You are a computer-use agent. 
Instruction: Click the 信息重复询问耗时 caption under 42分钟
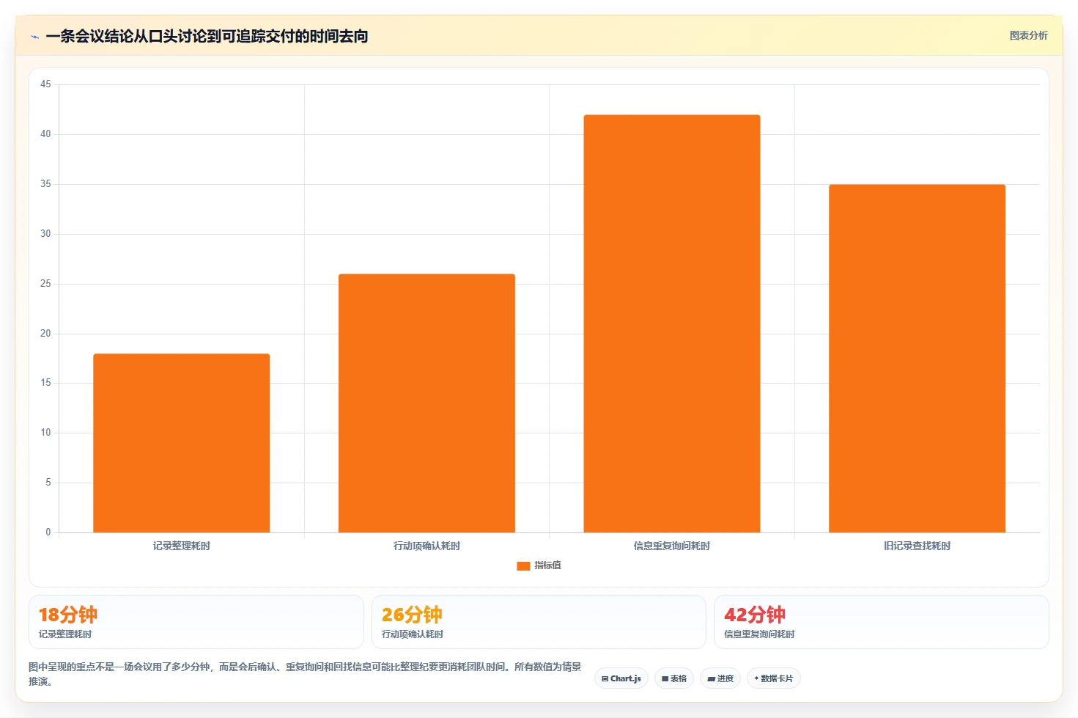[759, 634]
